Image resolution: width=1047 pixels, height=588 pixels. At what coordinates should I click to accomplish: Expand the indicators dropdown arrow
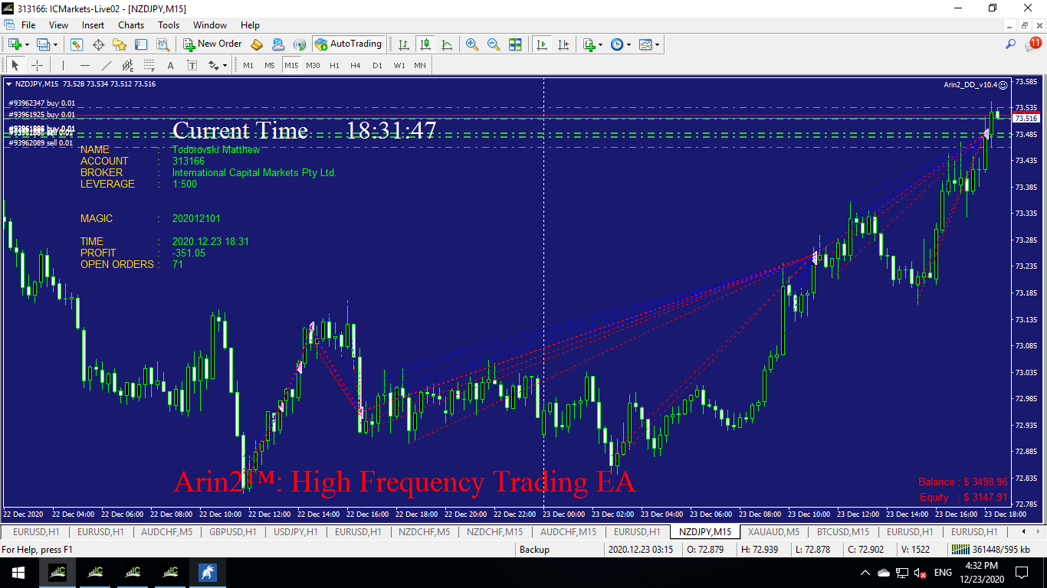click(601, 44)
